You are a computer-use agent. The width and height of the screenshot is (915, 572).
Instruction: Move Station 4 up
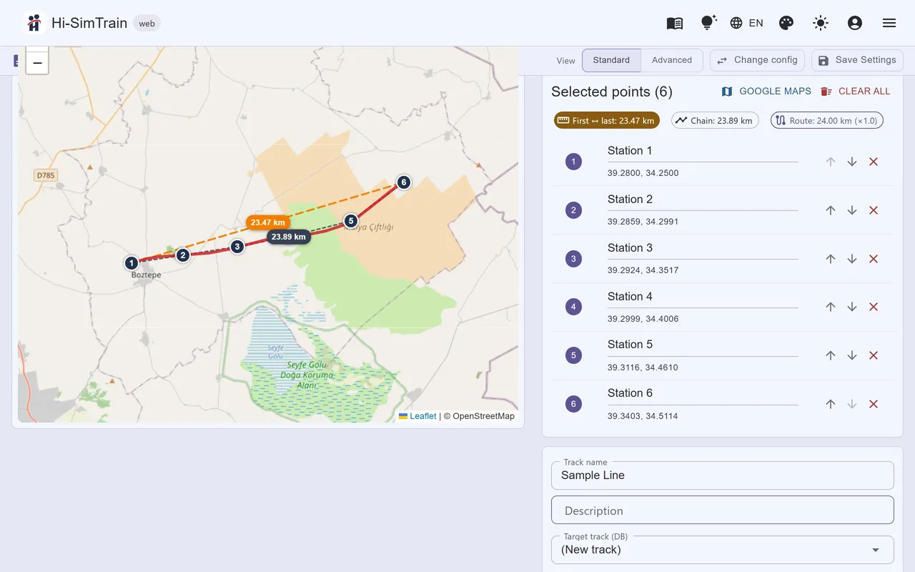831,307
